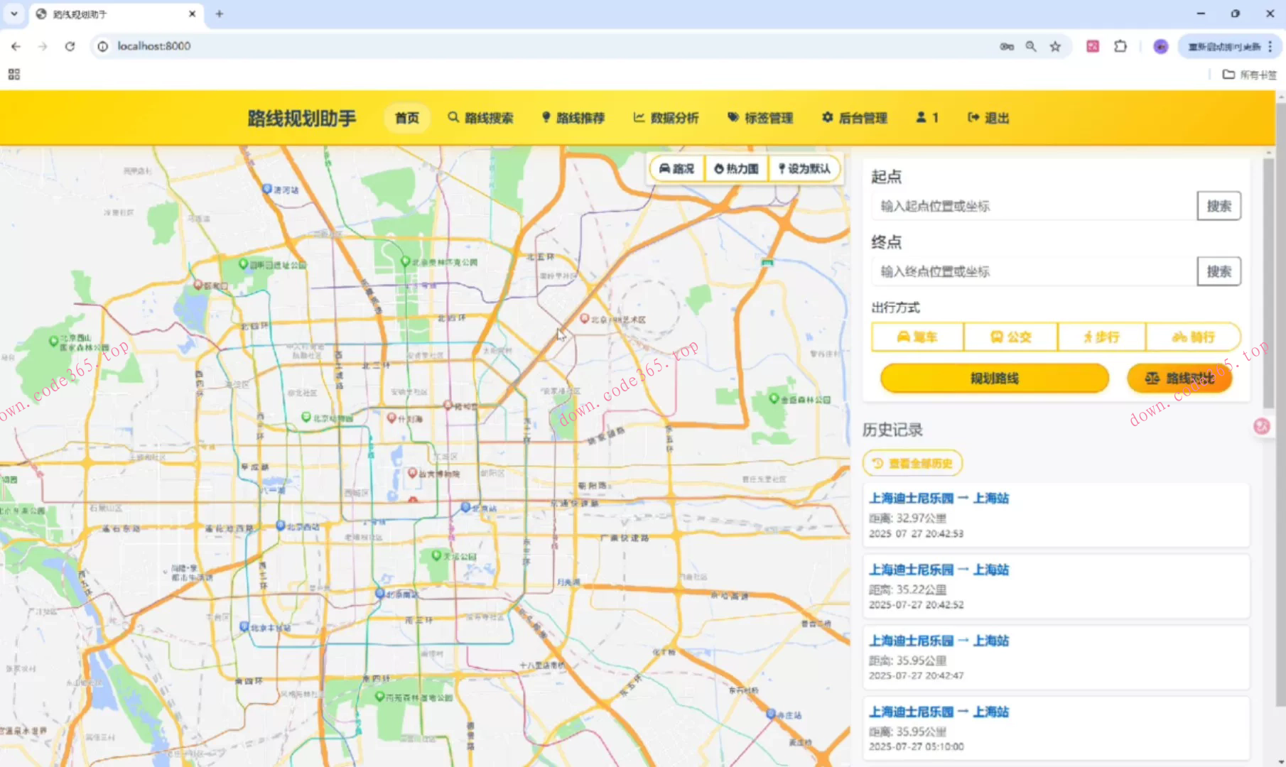Select 骑行 cycling travel mode
Viewport: 1286px width, 767px height.
[x=1193, y=337]
